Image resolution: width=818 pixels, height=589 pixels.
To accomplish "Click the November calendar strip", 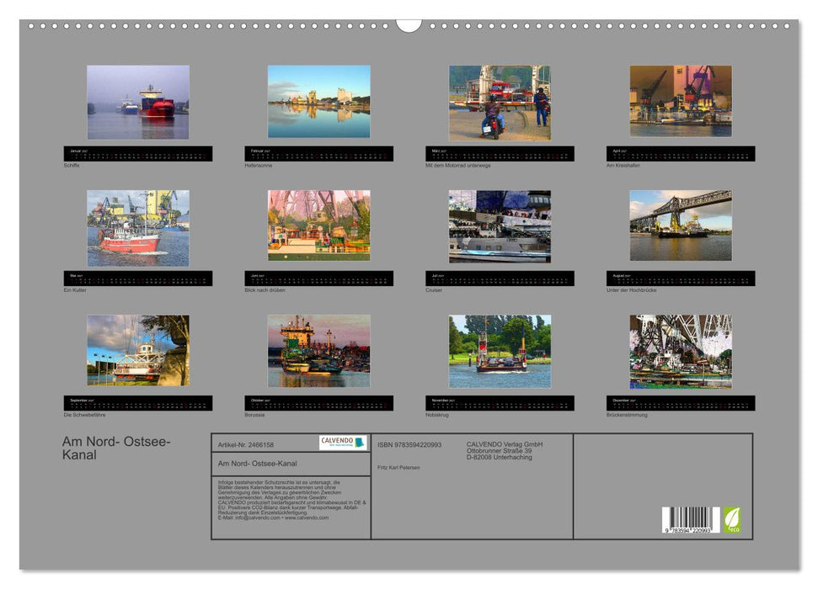I will coord(500,403).
